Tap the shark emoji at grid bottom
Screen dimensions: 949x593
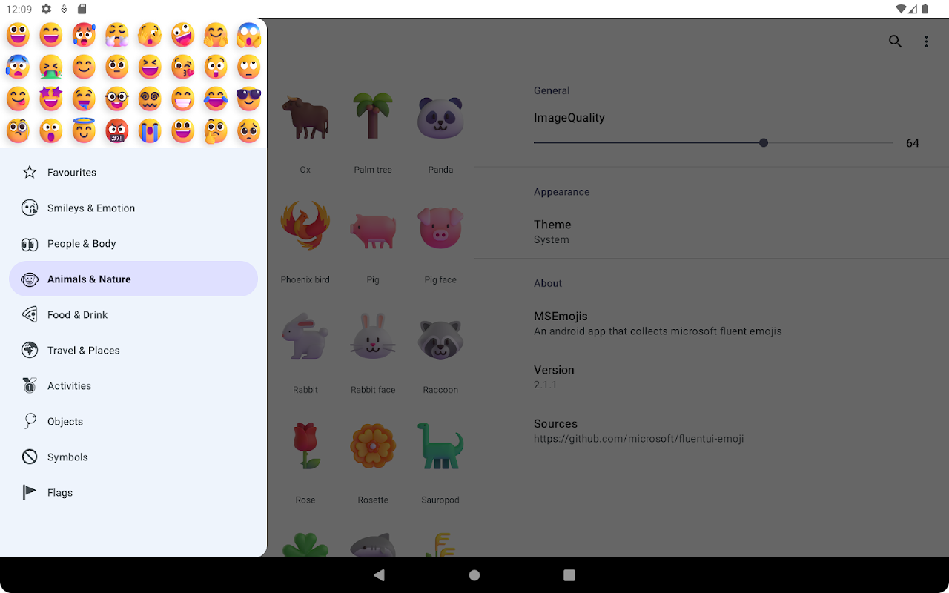tap(373, 545)
